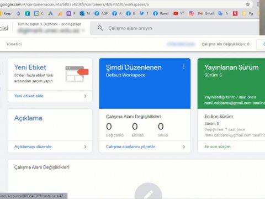Open the purple Forms bookmark labeled F
265x199 pixels.
point(71,13)
